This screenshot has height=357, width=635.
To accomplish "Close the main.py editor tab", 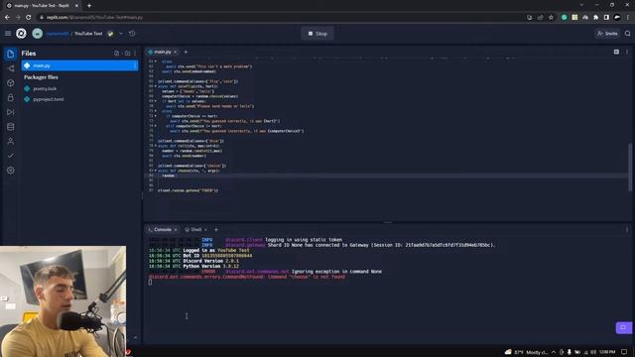I will click(x=176, y=52).
